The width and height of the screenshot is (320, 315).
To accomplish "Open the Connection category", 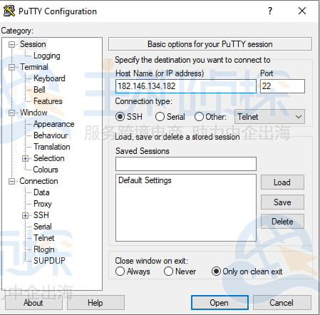I will [x=38, y=181].
